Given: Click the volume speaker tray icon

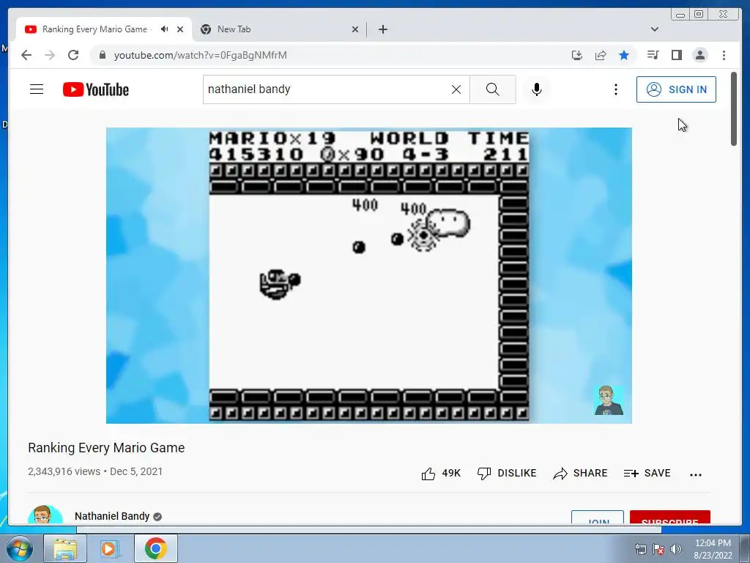Looking at the screenshot, I should click(676, 548).
